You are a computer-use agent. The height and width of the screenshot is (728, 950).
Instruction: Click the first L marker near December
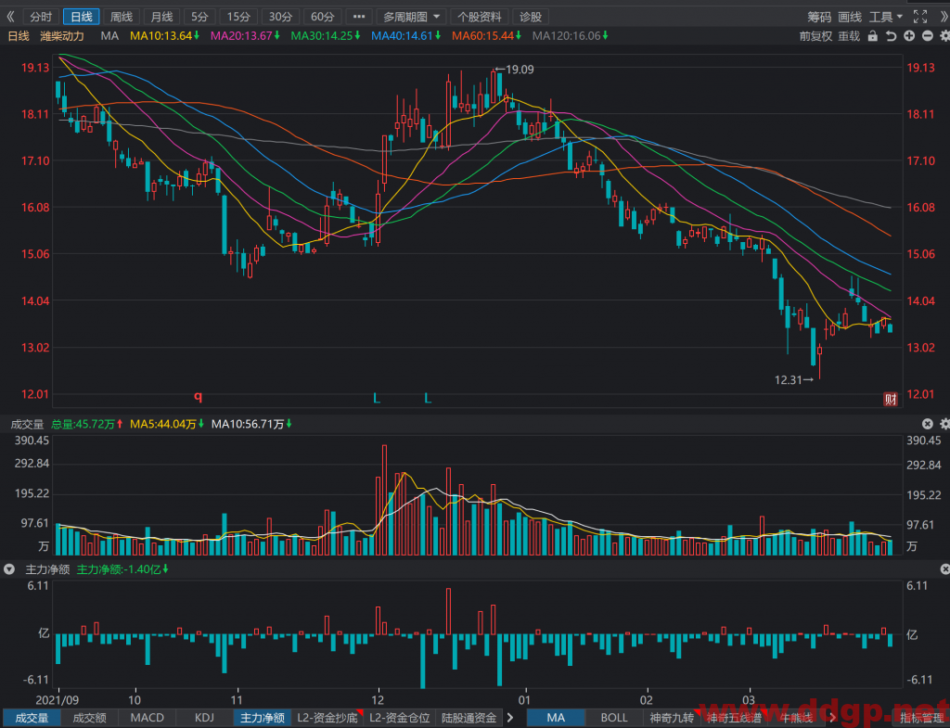pyautogui.click(x=377, y=398)
